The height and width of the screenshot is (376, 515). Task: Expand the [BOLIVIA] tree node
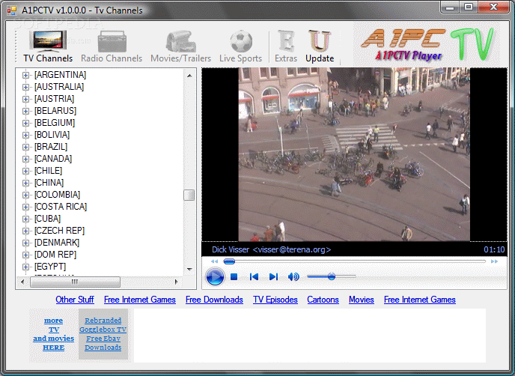click(25, 135)
